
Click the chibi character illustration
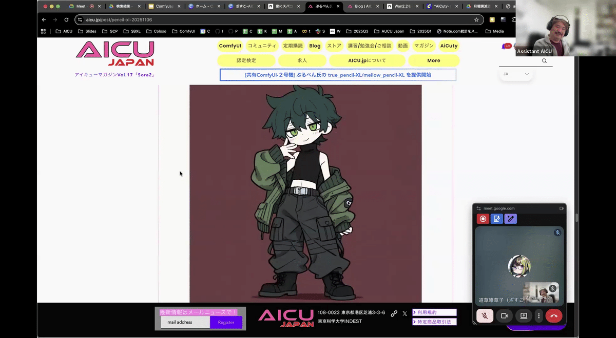305,194
